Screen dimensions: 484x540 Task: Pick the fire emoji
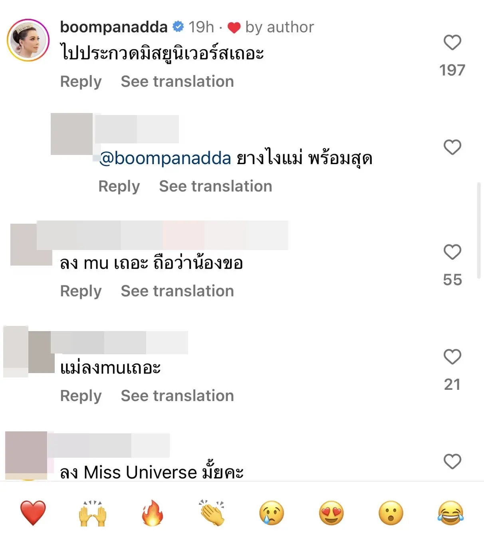point(153,513)
